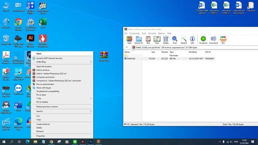This screenshot has height=145, width=258.
Task: Open WinRAR Options menu
Action: pos(161,33)
